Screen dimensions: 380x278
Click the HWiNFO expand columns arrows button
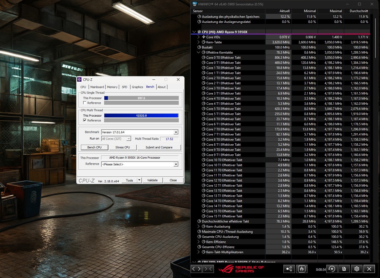coord(197,269)
